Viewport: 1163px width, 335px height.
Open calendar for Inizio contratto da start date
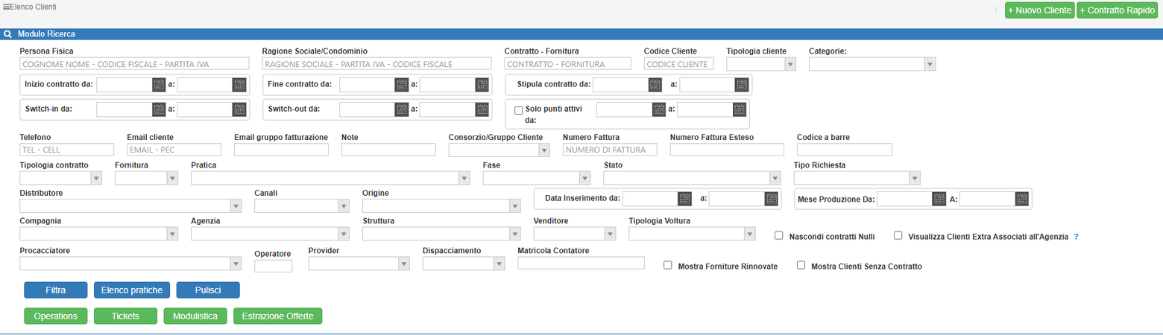tap(159, 84)
